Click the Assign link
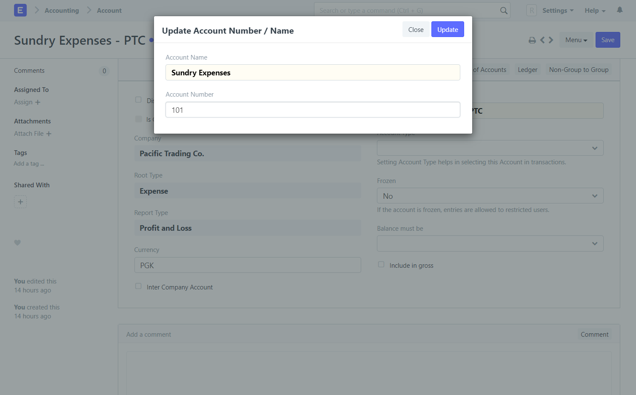The height and width of the screenshot is (395, 636). pyautogui.click(x=23, y=102)
